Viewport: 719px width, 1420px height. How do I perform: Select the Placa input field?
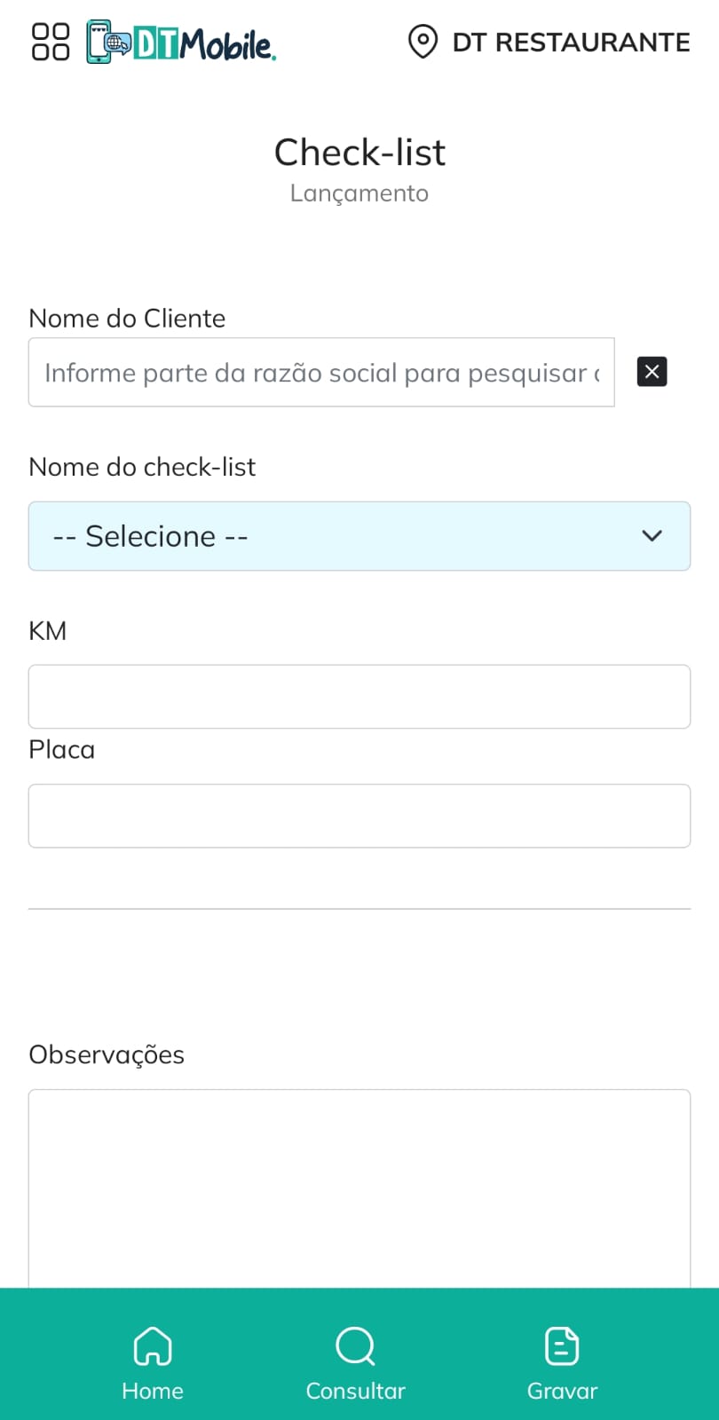[359, 816]
